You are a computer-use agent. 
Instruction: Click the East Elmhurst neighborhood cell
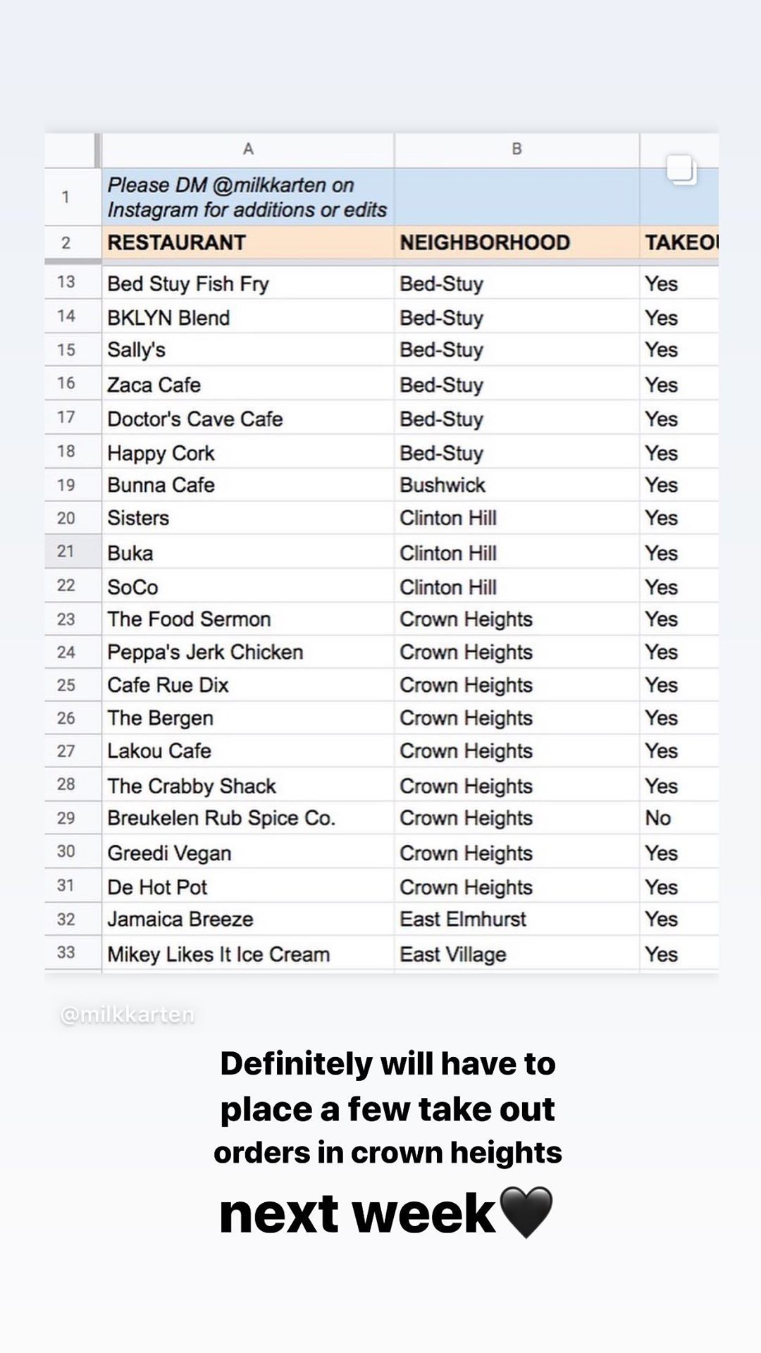click(516, 920)
